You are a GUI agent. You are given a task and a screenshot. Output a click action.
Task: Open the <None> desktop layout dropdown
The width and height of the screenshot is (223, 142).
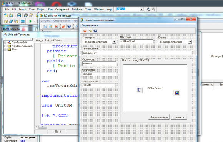[x=141, y=9]
